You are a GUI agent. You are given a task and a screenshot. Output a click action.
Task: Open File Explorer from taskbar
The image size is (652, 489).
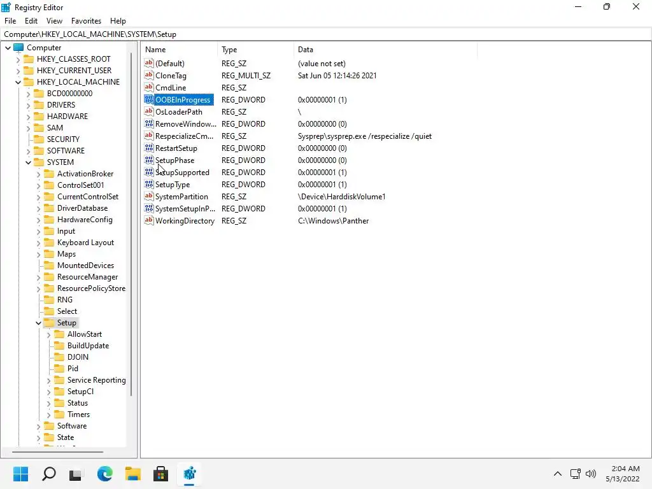pyautogui.click(x=132, y=474)
